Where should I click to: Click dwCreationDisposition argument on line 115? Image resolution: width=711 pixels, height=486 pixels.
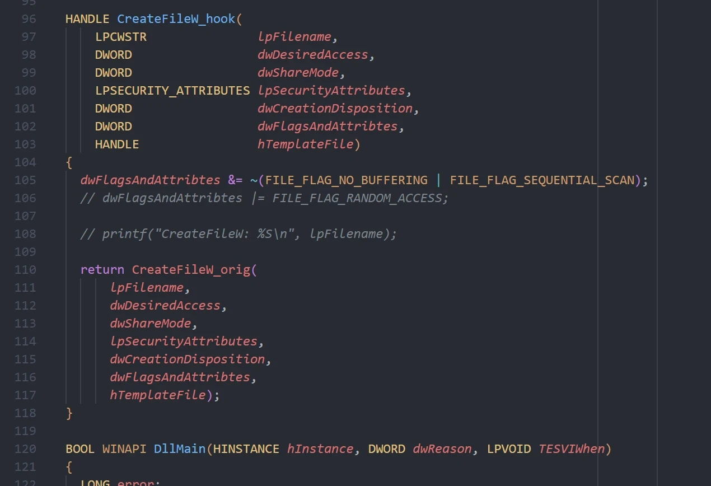pos(188,359)
